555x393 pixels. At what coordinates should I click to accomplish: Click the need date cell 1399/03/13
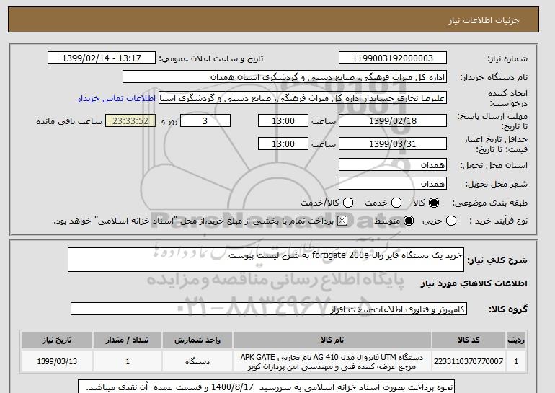pos(57,361)
